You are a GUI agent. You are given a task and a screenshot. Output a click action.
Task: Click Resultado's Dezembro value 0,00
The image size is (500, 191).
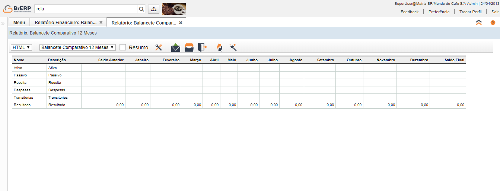point(424,105)
